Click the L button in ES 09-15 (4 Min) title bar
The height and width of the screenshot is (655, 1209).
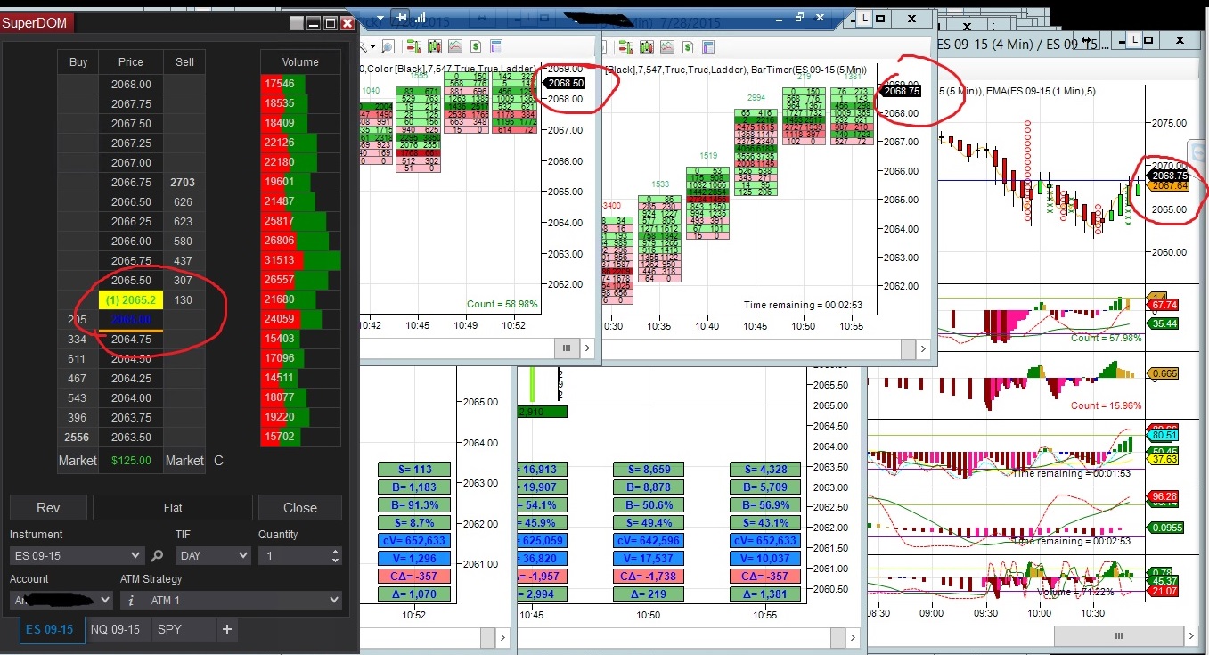pos(1133,39)
